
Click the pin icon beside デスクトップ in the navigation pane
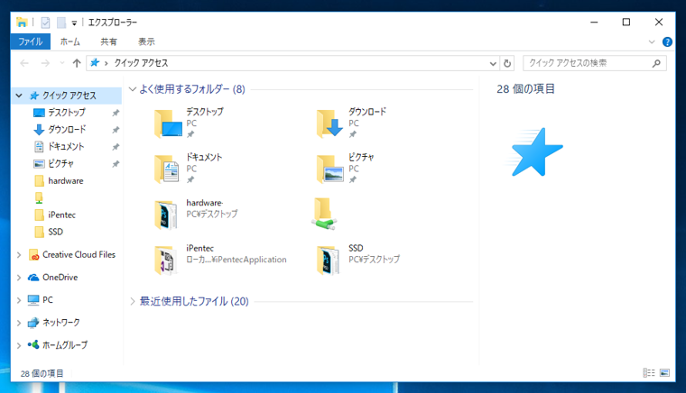(x=116, y=113)
